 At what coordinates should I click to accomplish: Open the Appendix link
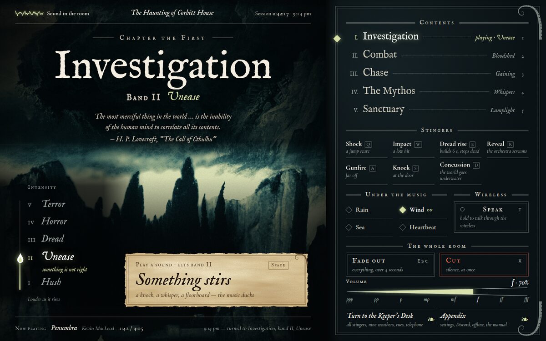[484, 320]
